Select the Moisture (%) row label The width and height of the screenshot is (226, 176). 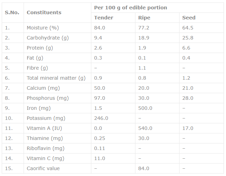click(x=43, y=28)
